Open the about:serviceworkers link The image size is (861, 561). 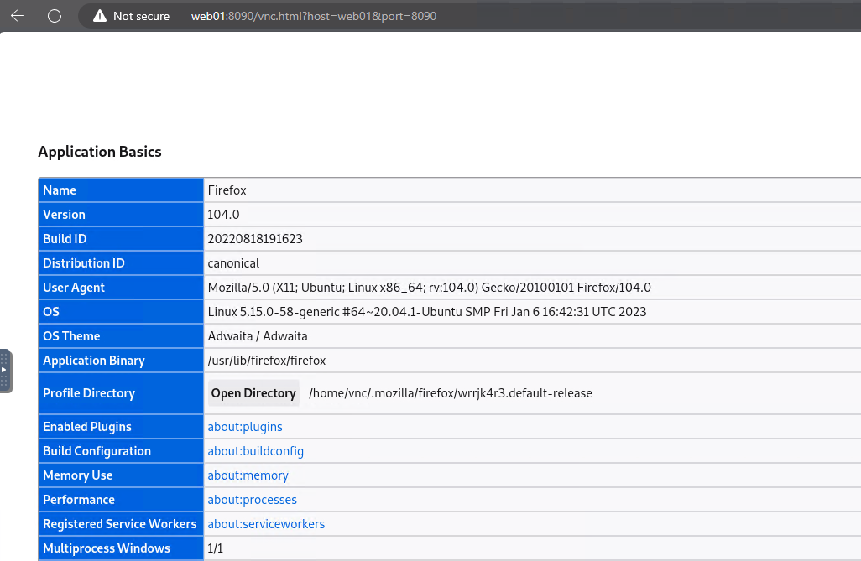[266, 524]
